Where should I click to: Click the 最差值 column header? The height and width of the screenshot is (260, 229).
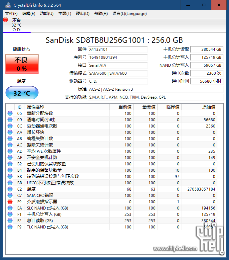[145, 107]
